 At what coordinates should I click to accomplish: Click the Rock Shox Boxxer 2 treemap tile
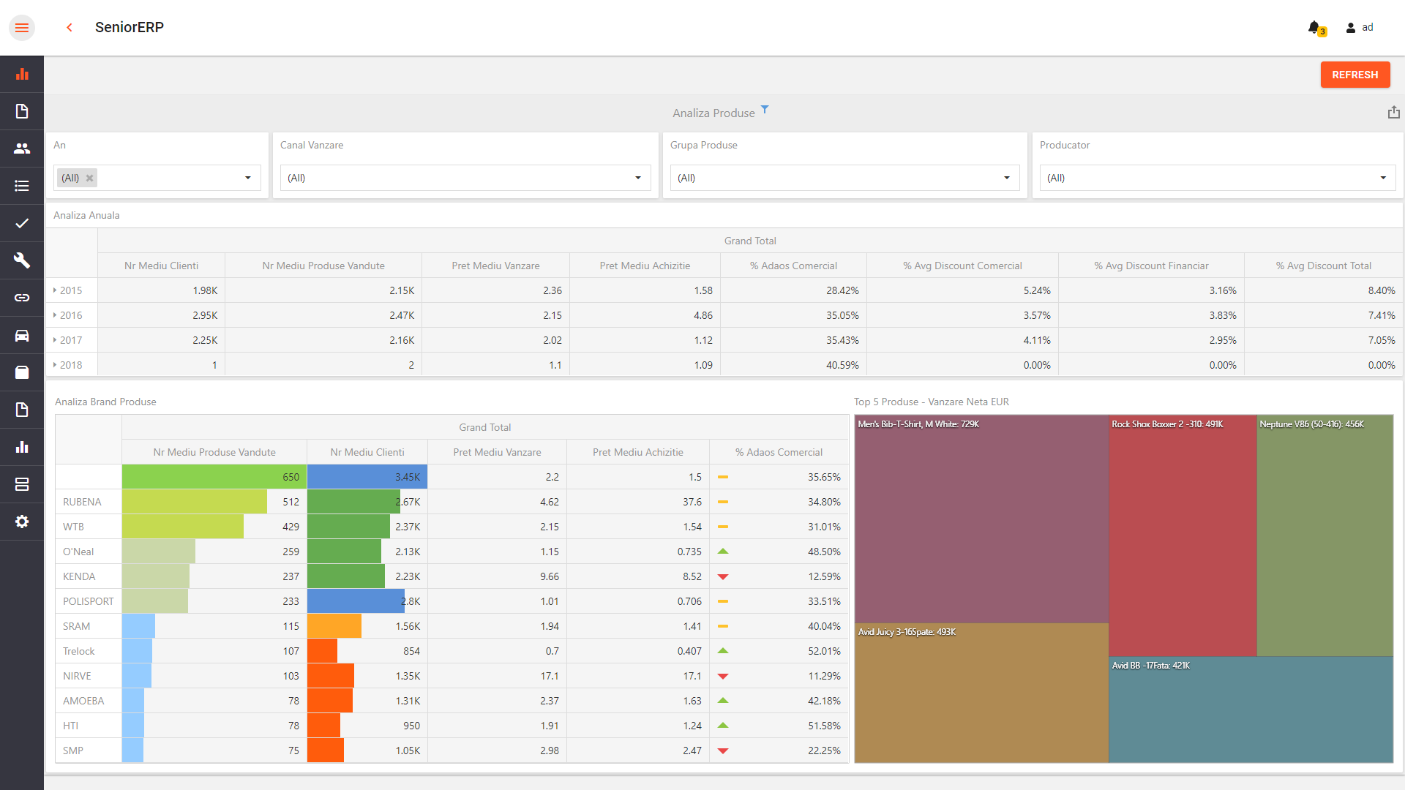click(1183, 536)
